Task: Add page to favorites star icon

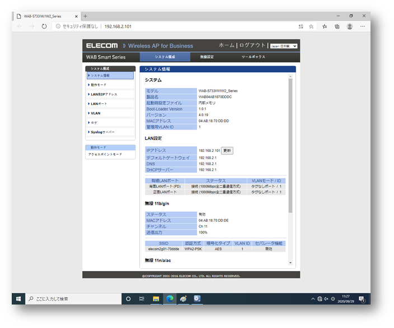Action: [x=311, y=26]
